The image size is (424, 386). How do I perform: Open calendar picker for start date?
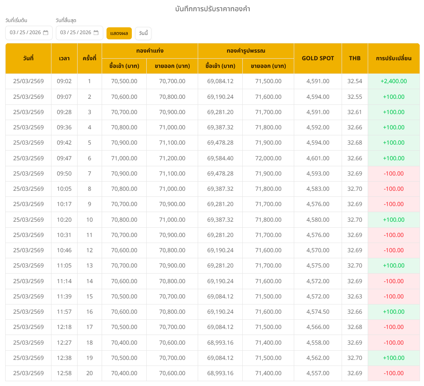[46, 33]
